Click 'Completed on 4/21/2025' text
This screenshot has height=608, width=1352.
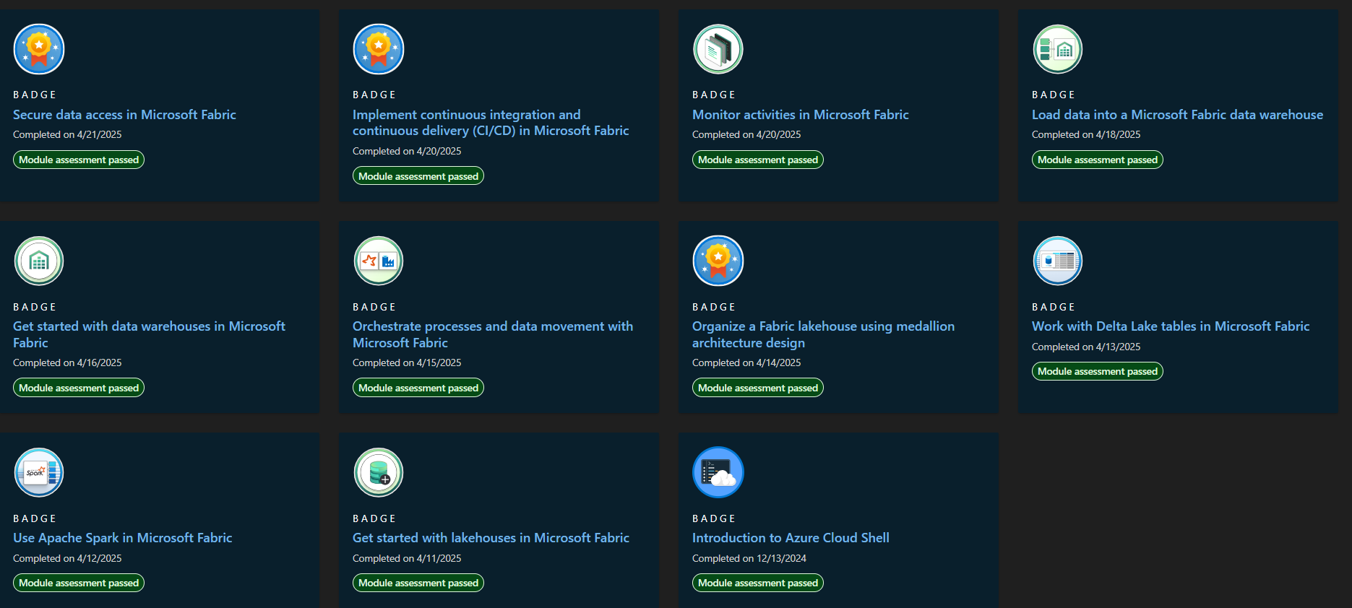[67, 134]
